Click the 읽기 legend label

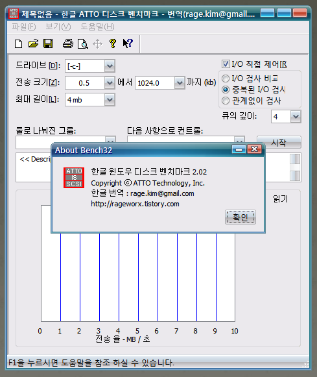point(280,199)
